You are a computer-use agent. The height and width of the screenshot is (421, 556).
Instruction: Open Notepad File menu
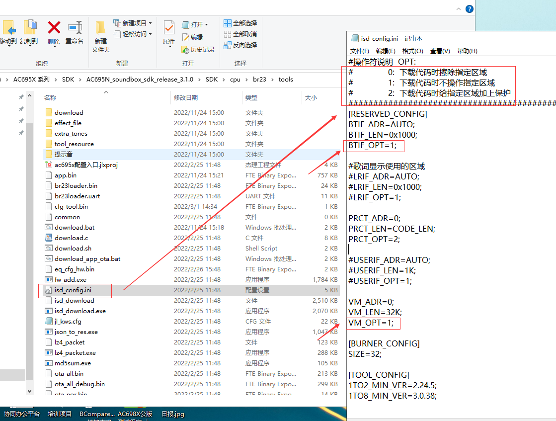point(359,51)
